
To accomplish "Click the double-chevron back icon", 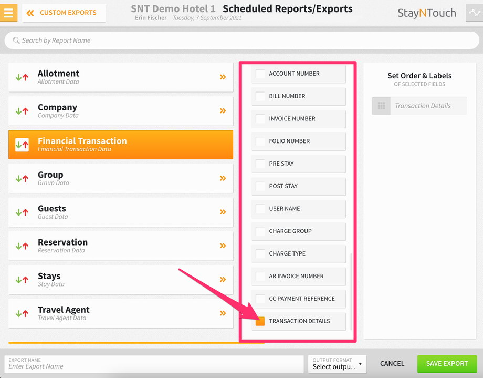I will click(30, 13).
